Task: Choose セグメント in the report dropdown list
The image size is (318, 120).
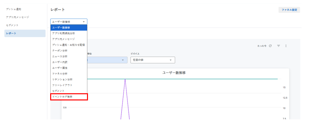Action: pyautogui.click(x=69, y=91)
